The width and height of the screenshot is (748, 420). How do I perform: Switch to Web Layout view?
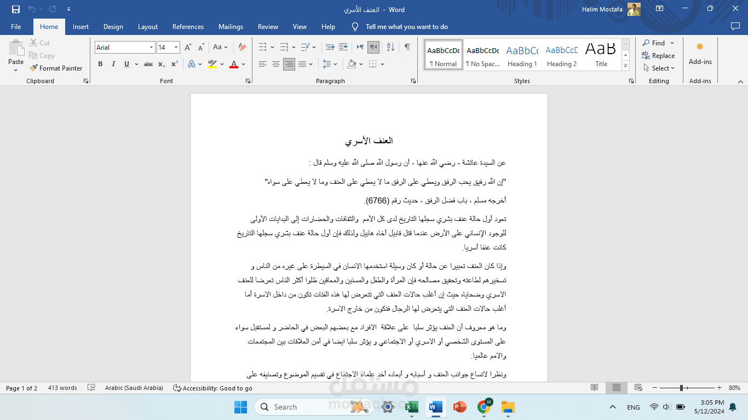click(638, 388)
